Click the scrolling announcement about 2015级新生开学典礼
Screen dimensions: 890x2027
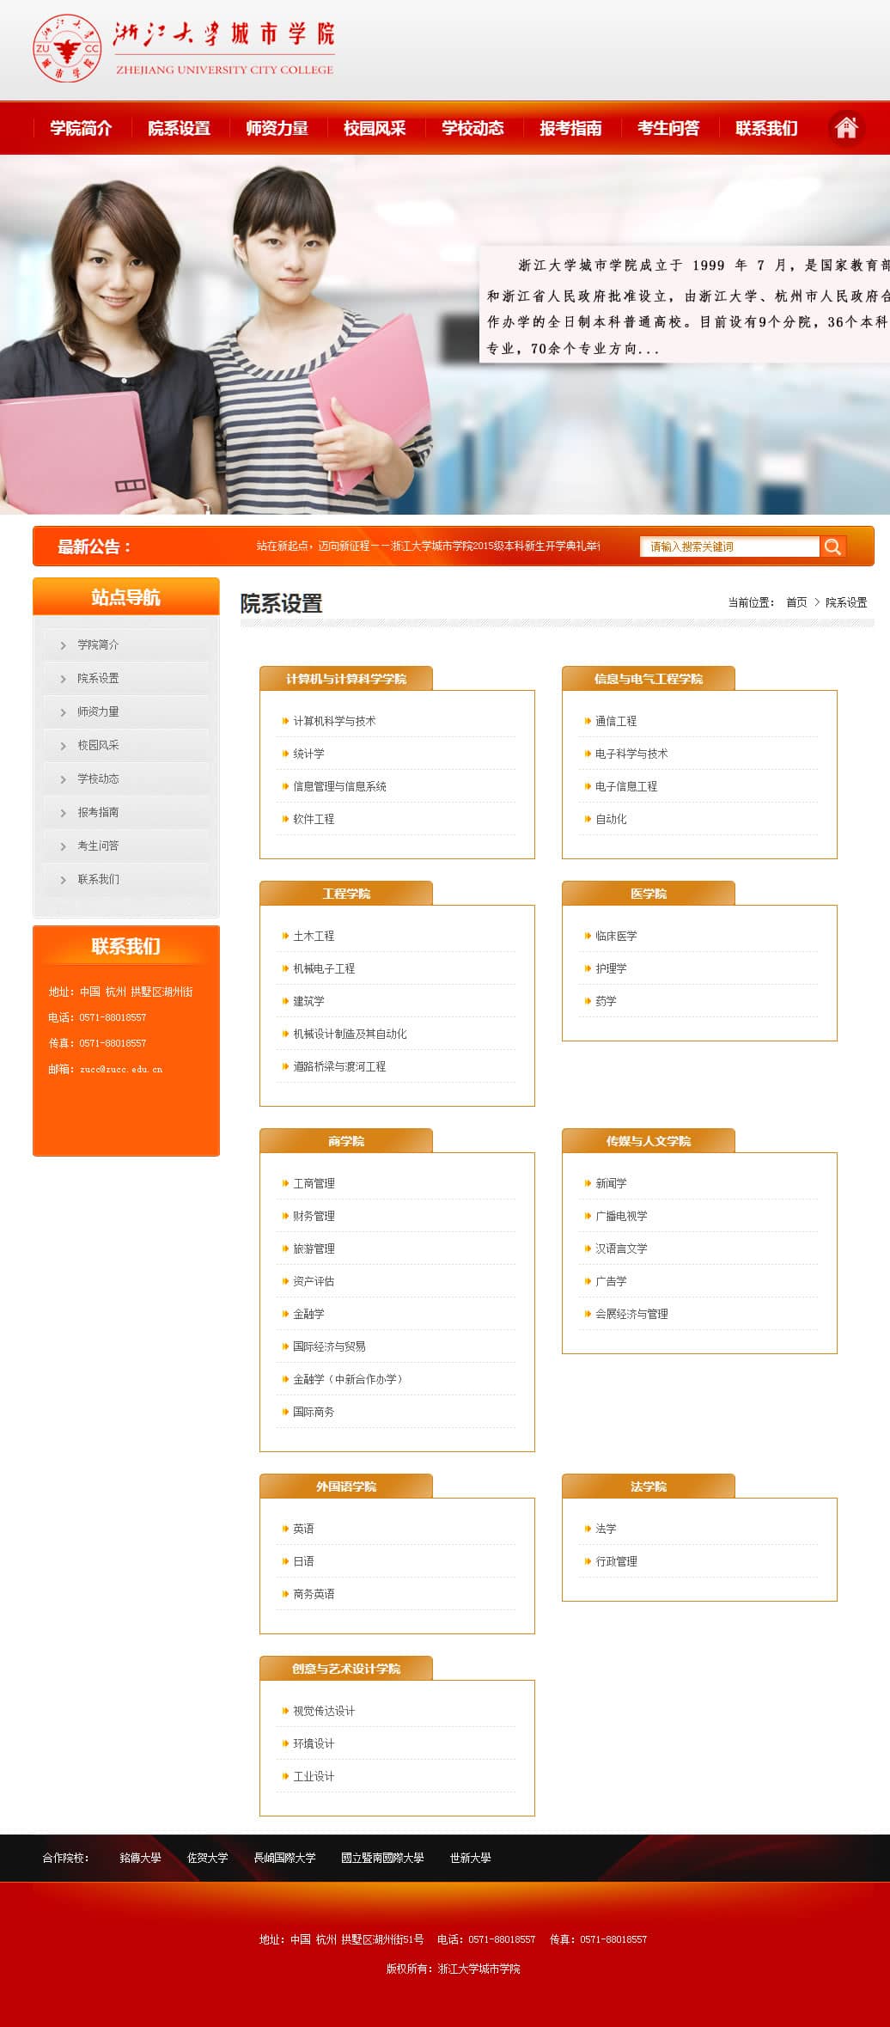coord(428,546)
